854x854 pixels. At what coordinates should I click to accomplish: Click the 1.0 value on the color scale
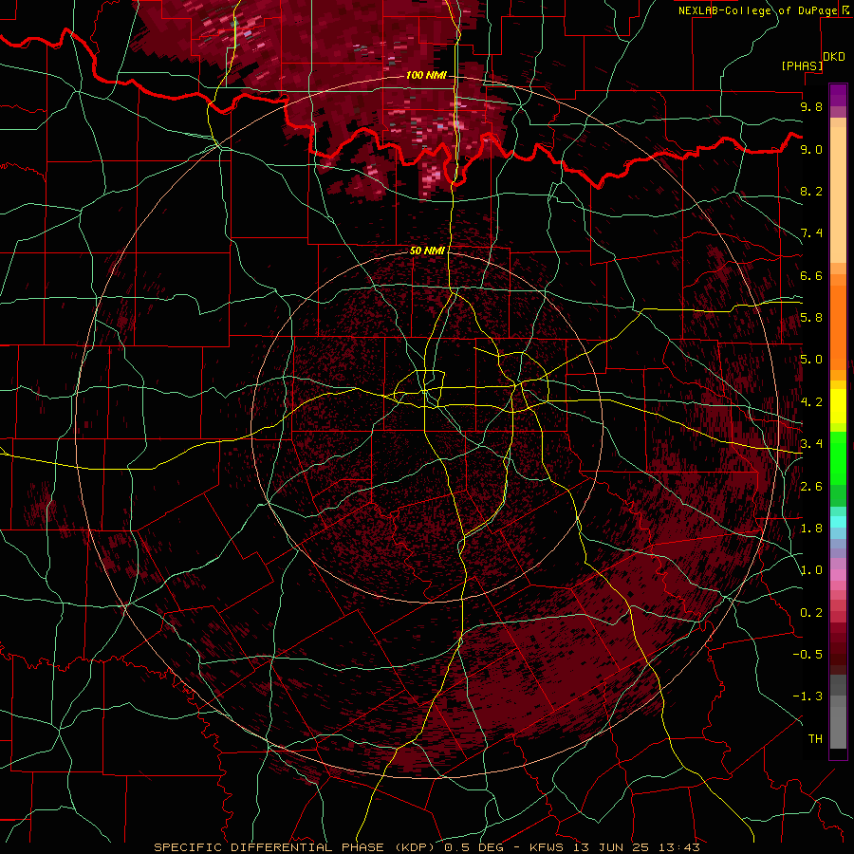[x=811, y=570]
